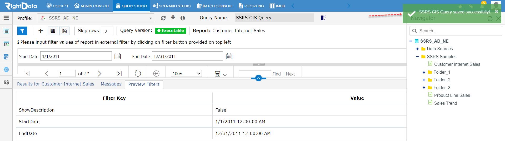Expand the Data Sources folder

(417, 49)
